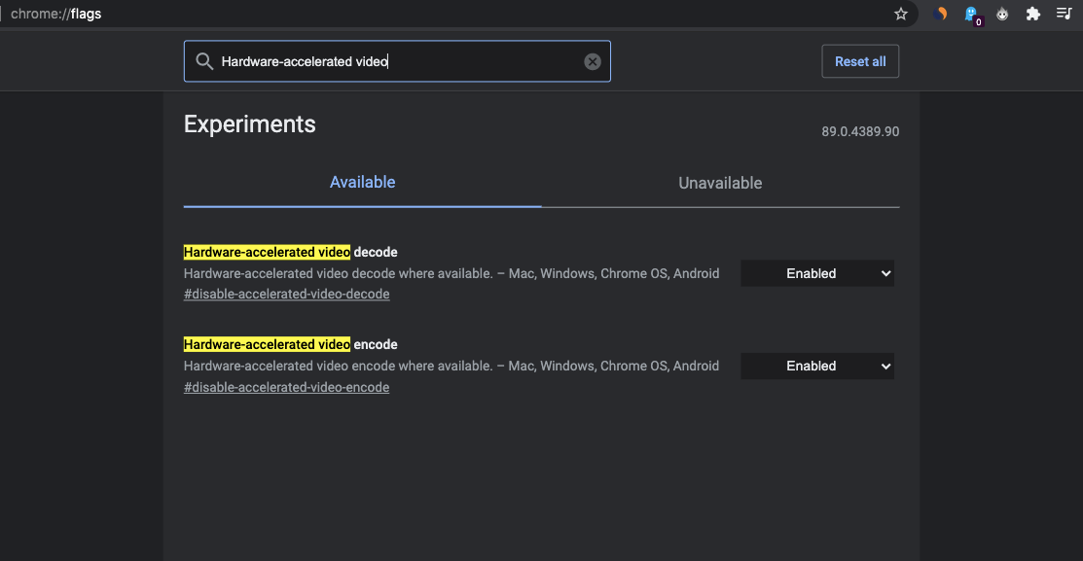
Task: Open the media controls music note icon
Action: [1064, 14]
